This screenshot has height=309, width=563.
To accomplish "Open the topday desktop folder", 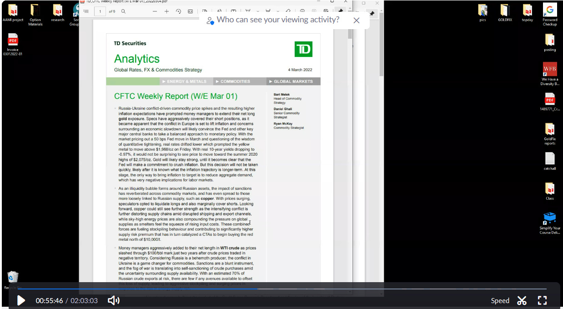I will [528, 14].
